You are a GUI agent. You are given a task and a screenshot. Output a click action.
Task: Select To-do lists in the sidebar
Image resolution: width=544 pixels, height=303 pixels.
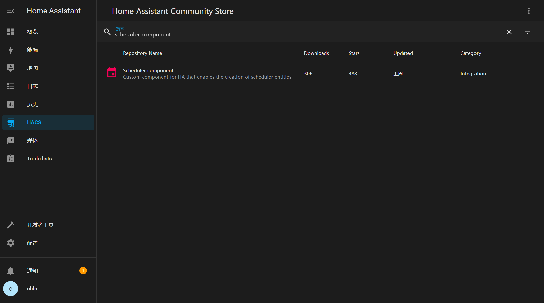tap(40, 159)
